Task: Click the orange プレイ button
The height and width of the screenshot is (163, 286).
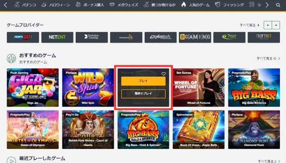Action: click(143, 81)
